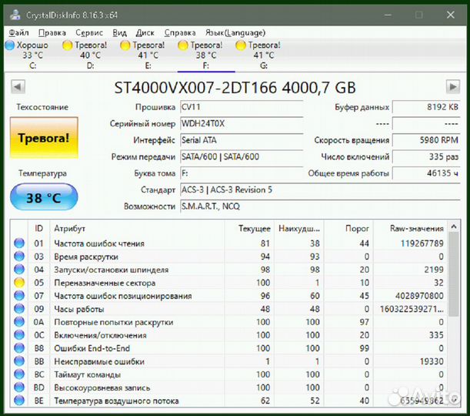
Task: Click the Интерфейс field Serial ATA
Action: pyautogui.click(x=242, y=140)
